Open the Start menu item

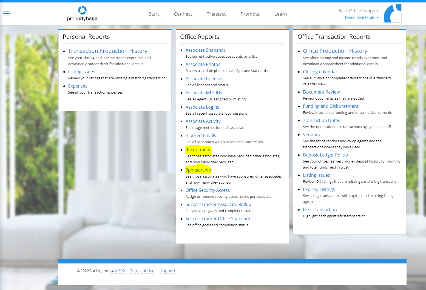coord(154,14)
